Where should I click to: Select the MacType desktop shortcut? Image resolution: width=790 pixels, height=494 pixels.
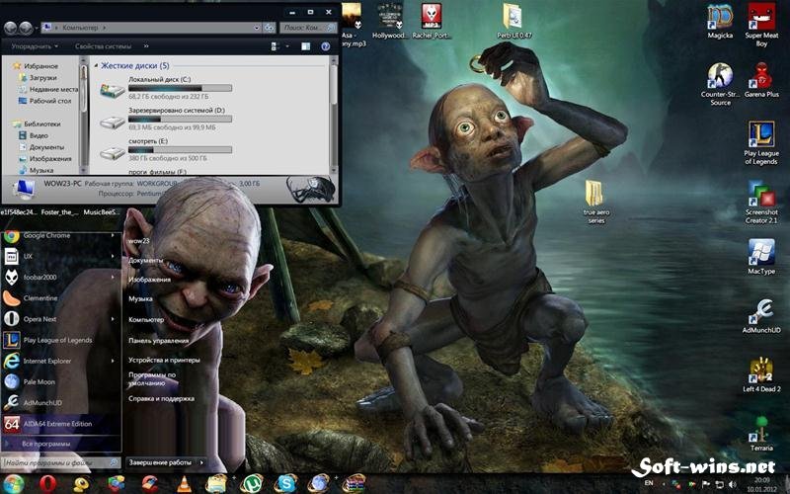coord(760,257)
